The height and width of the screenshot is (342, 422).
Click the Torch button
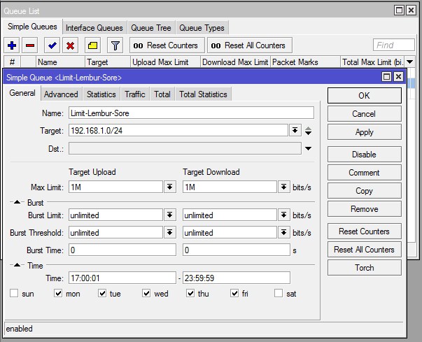click(x=364, y=268)
